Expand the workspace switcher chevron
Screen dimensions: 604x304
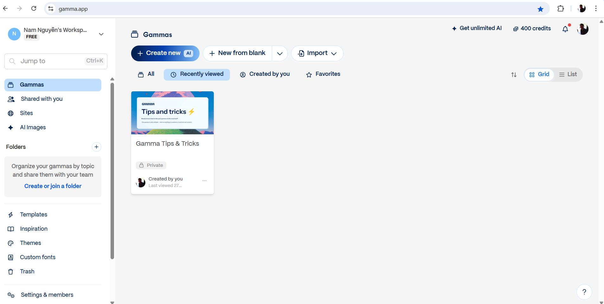[x=101, y=34]
